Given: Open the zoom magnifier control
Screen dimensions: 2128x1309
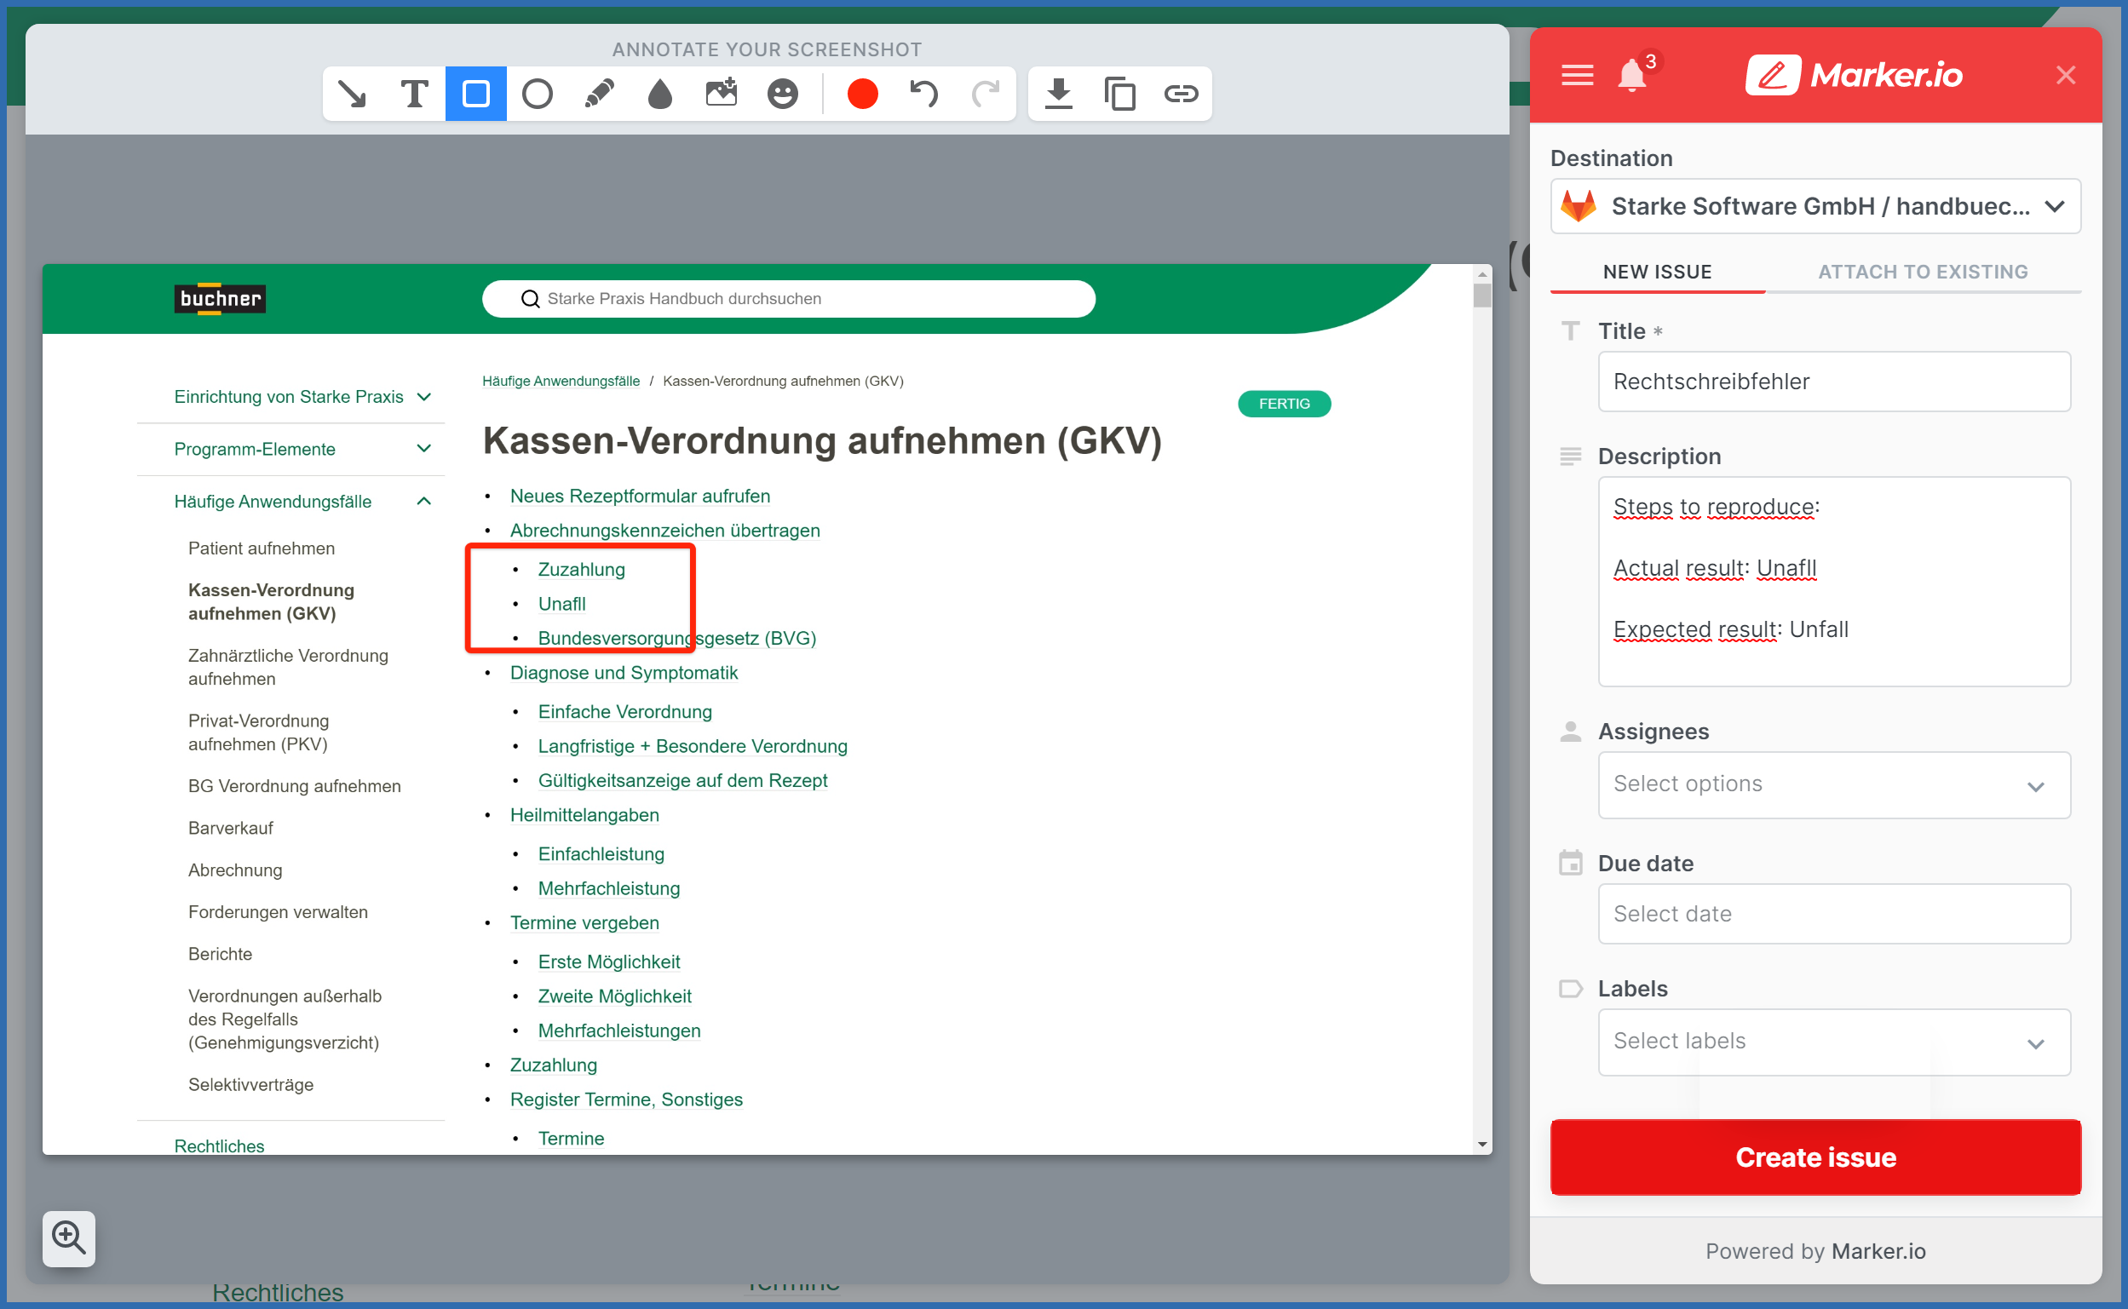Looking at the screenshot, I should click(x=68, y=1238).
